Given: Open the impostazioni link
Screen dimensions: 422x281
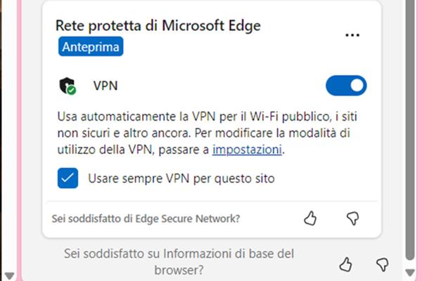Looking at the screenshot, I should point(248,149).
